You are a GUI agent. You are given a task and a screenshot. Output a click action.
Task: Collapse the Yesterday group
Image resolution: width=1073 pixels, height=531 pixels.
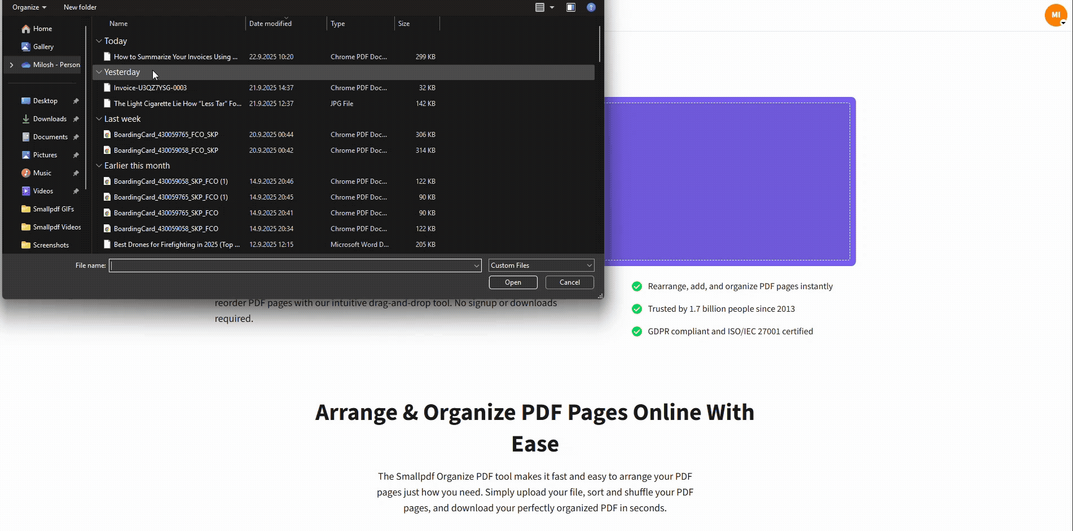[x=99, y=72]
